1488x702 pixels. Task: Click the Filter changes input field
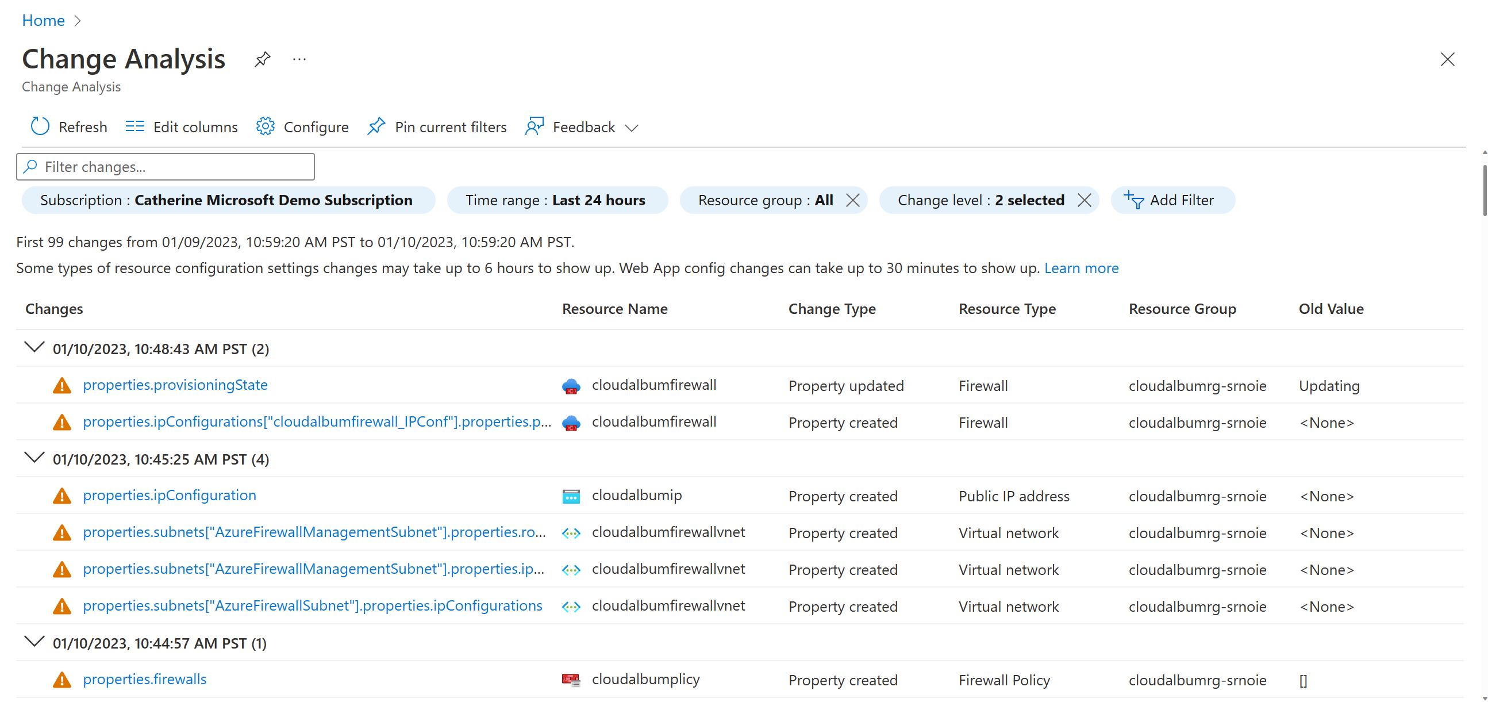165,167
